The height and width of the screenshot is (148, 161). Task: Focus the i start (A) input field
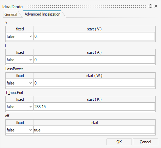point(94,60)
